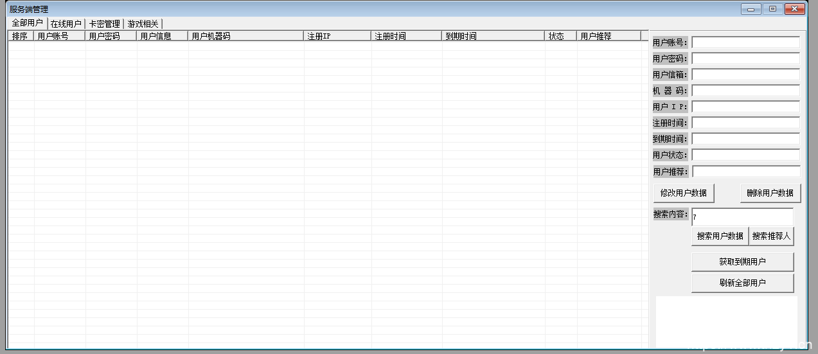Viewport: 818px width, 354px height.
Task: Close the 服务端管理 window
Action: click(x=796, y=9)
